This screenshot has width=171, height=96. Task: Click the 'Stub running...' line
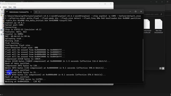coord(14,43)
